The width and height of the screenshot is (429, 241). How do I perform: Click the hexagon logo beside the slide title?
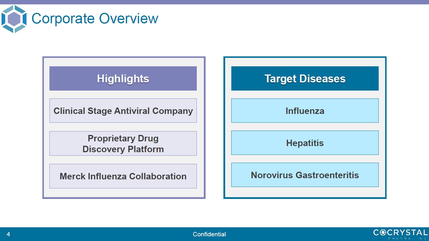point(14,19)
